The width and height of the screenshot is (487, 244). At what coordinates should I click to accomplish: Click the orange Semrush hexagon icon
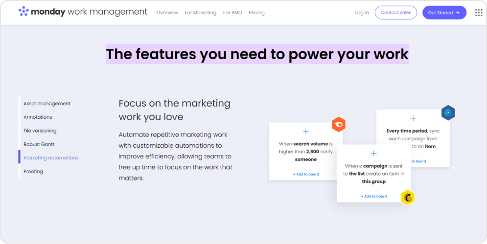[339, 125]
